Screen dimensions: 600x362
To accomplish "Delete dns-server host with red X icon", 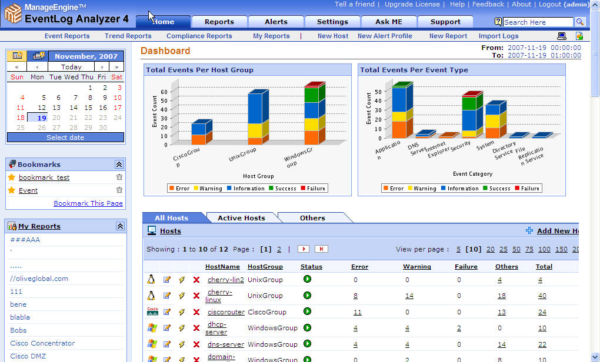I will point(196,344).
